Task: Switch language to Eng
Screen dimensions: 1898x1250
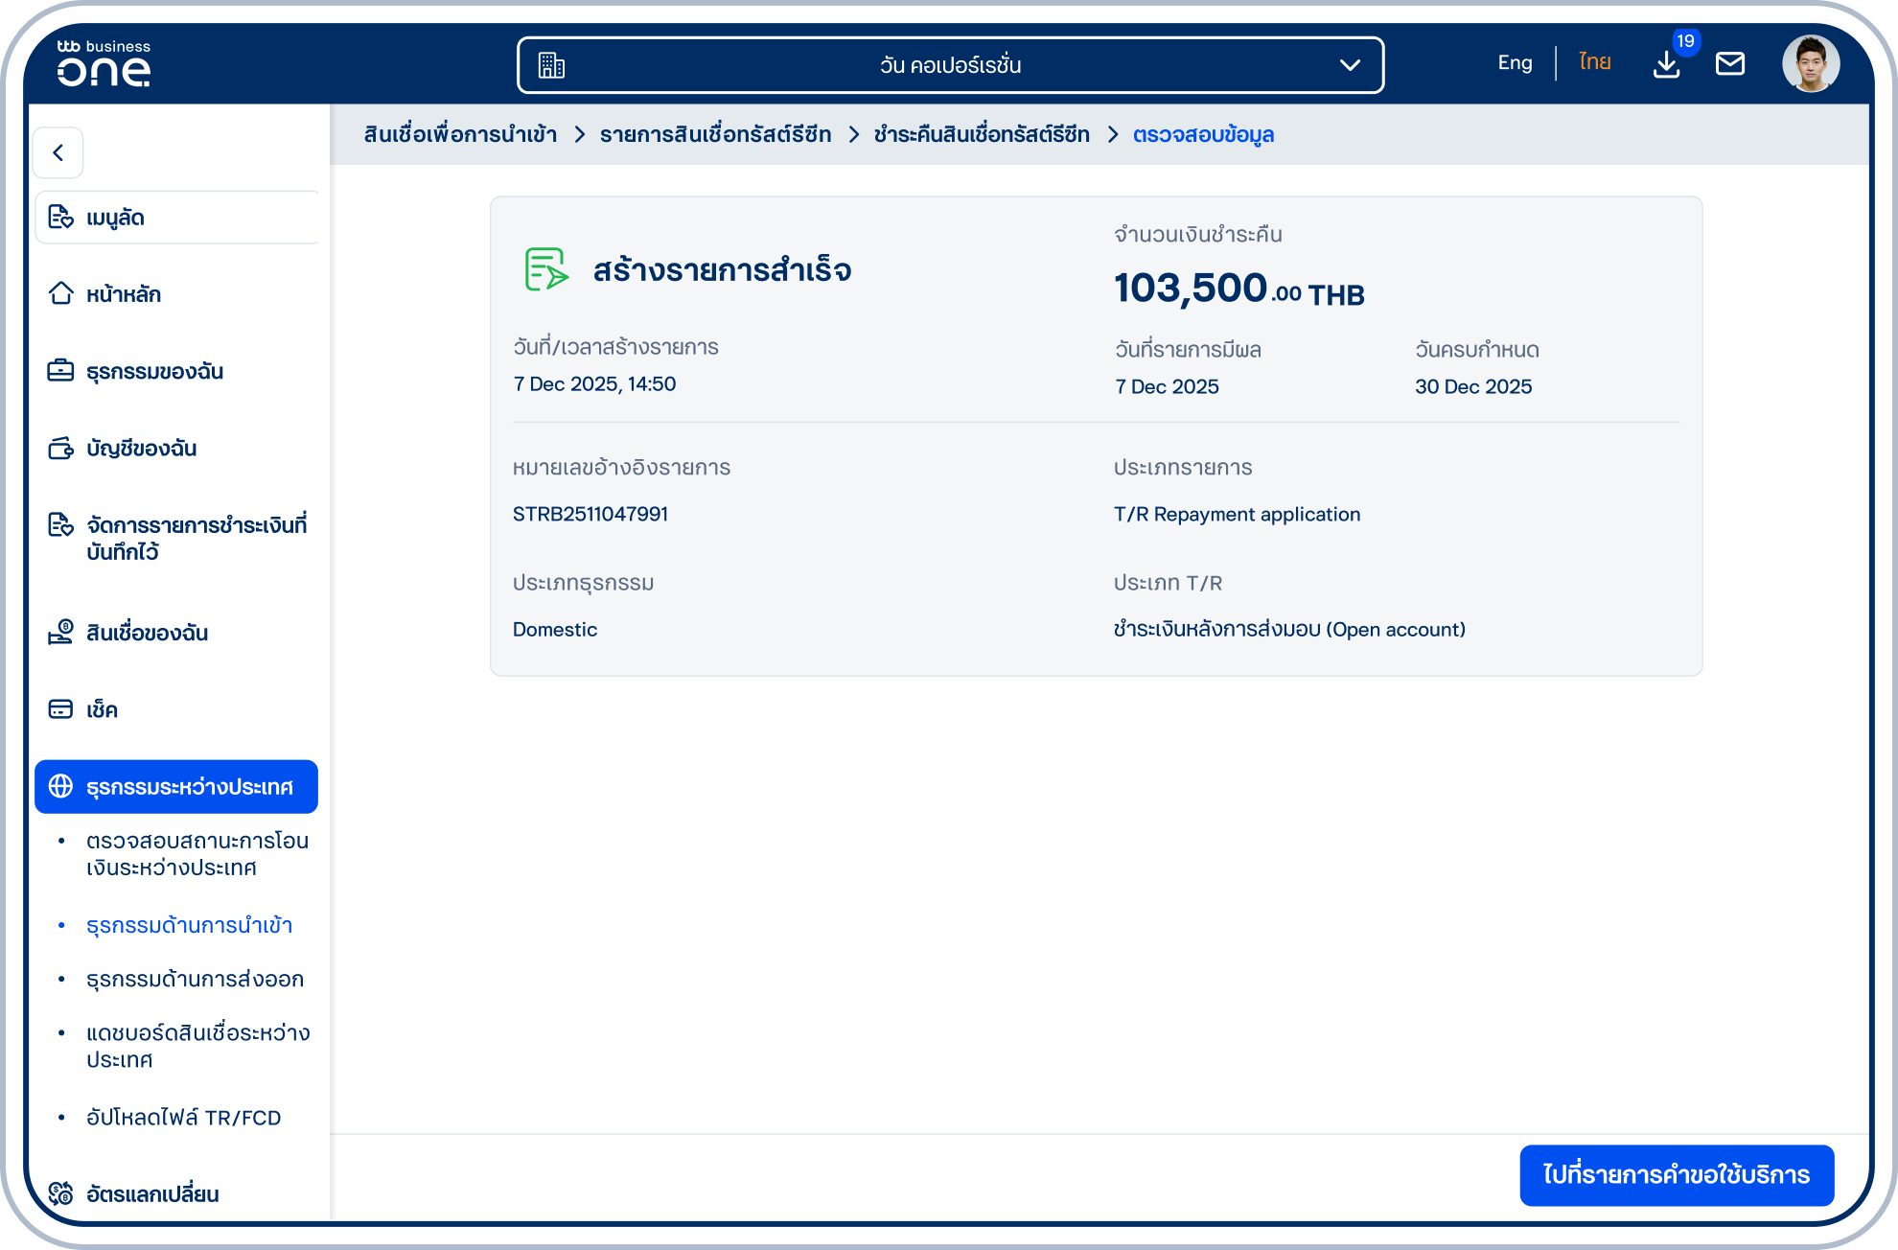Action: tap(1515, 63)
